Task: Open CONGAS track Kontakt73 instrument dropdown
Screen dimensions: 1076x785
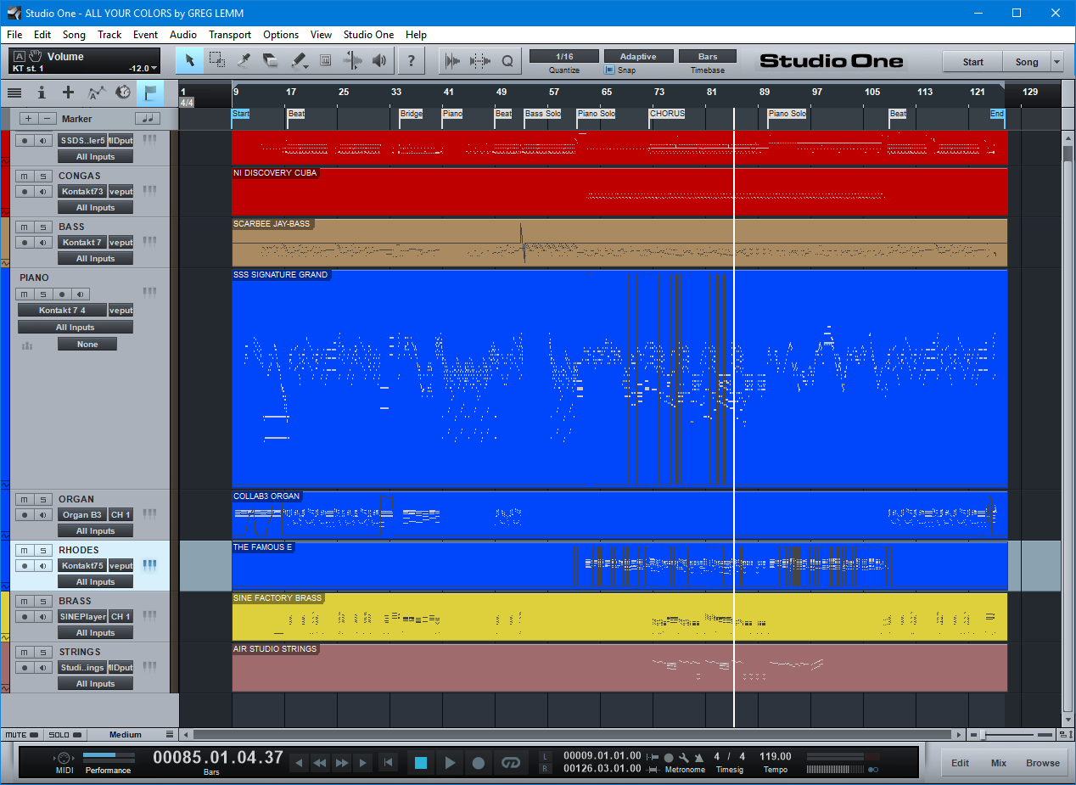Action: (82, 192)
